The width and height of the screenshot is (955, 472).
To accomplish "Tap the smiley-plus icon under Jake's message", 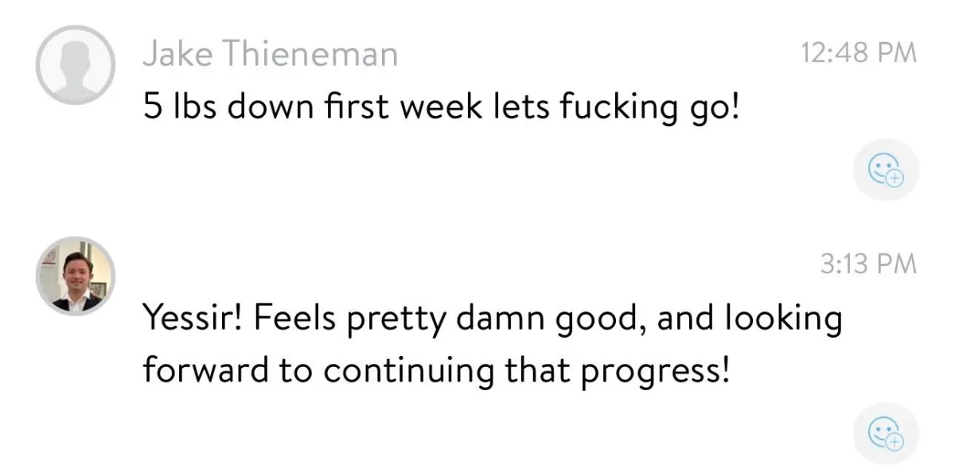I will point(886,170).
